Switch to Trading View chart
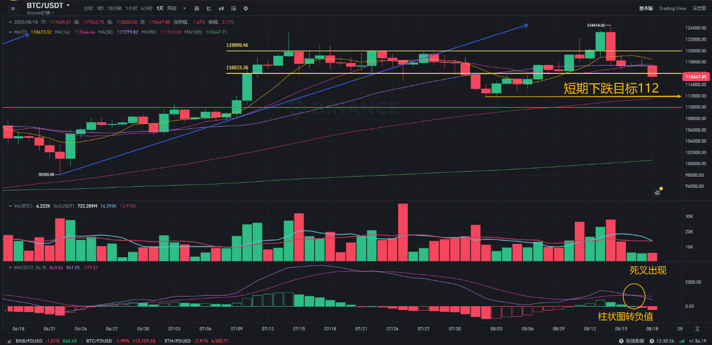 point(673,8)
